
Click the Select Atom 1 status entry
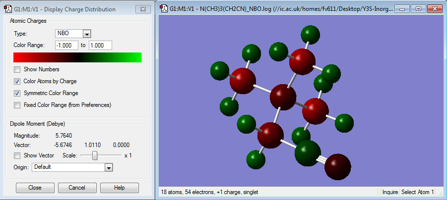(x=417, y=192)
